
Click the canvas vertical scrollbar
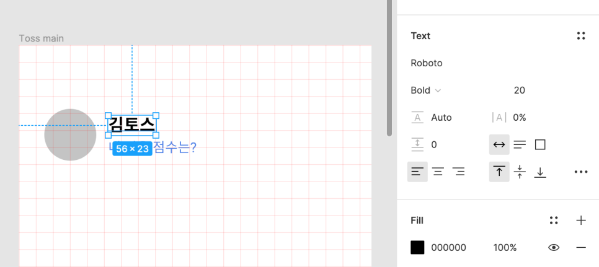(389, 68)
